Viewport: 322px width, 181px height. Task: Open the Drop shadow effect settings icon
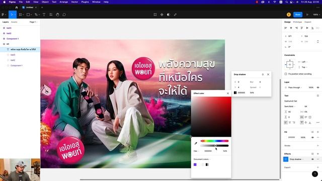[286, 159]
